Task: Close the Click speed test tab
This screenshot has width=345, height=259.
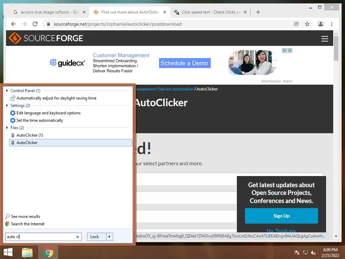Action: (245, 12)
